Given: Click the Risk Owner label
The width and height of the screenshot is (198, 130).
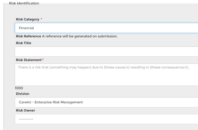Looking at the screenshot, I should coord(25,111).
